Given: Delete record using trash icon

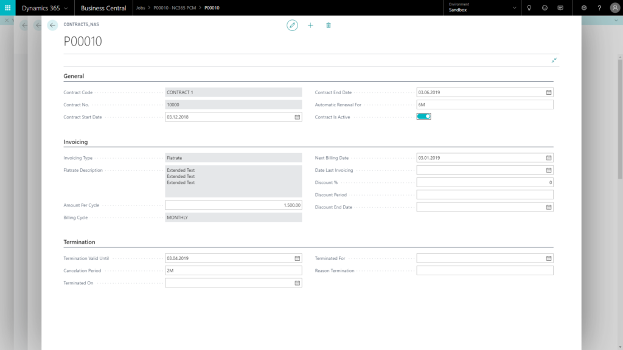Looking at the screenshot, I should coord(328,26).
